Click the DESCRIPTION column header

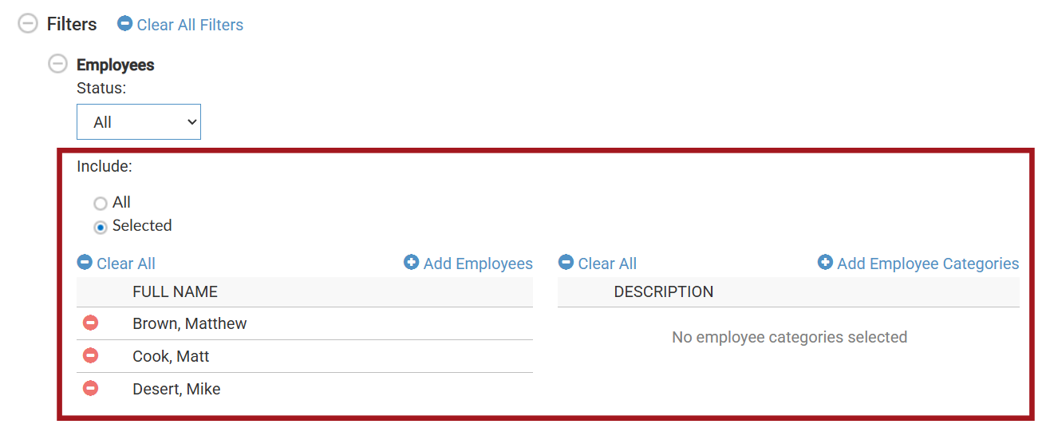[664, 291]
